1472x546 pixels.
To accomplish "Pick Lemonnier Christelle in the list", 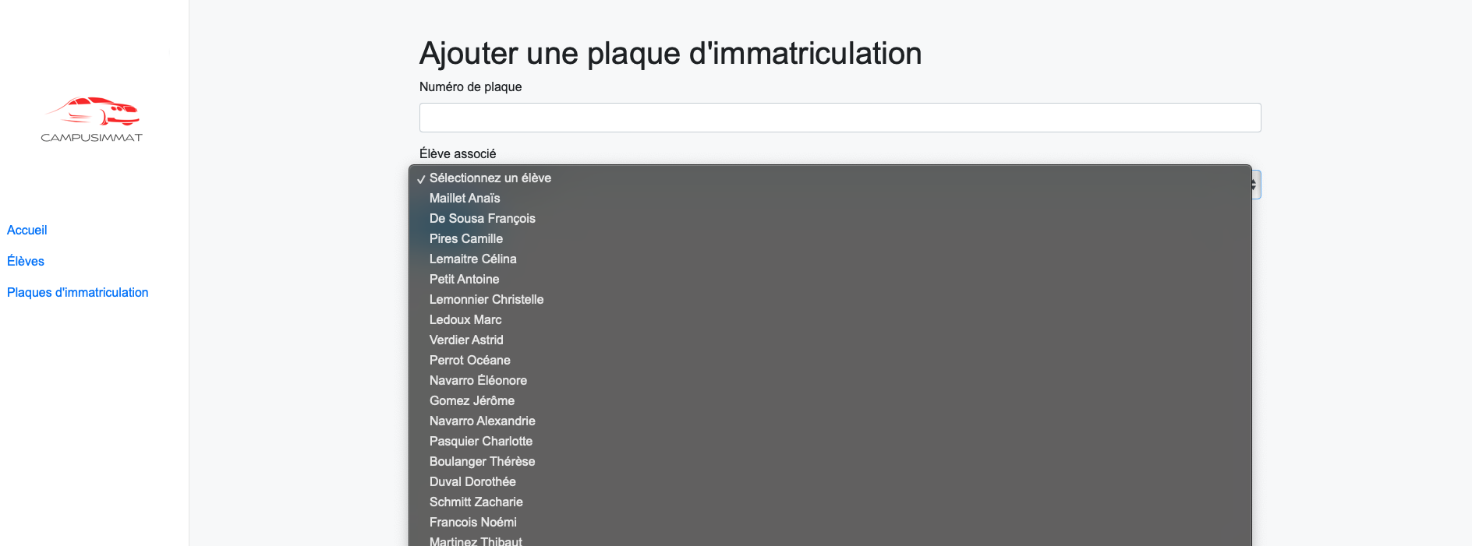I will [x=830, y=300].
